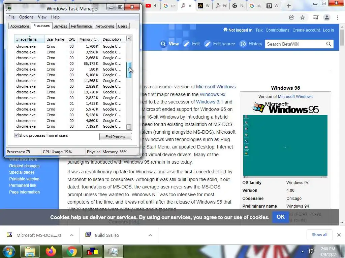Image resolution: width=345 pixels, height=258 pixels.
Task: Open the Contributions link
Action: pos(278,30)
